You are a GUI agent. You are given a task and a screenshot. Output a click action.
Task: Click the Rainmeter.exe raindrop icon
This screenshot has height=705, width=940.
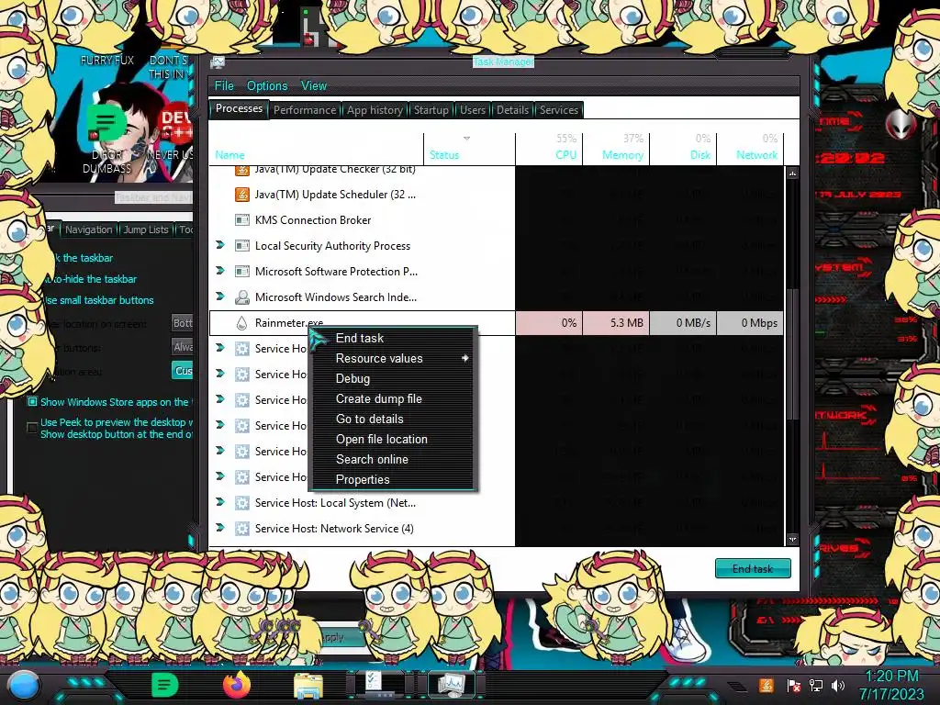(241, 323)
